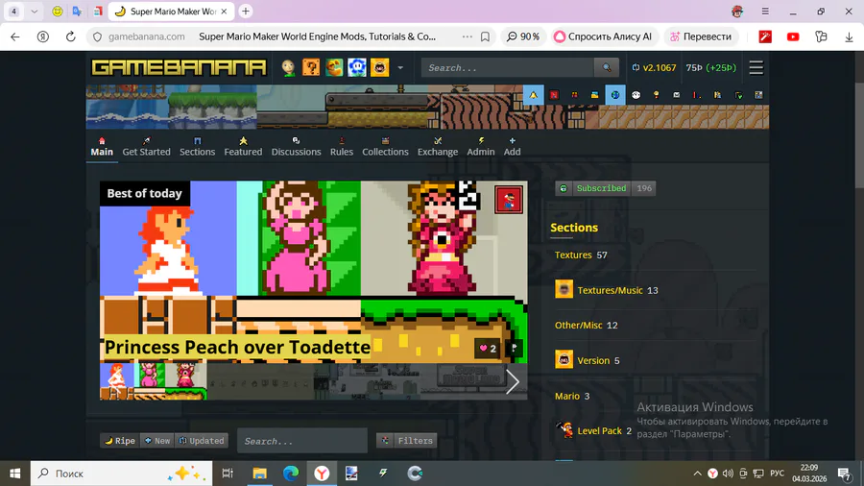Open the blue flower character game shortcut
This screenshot has height=486, width=864.
click(x=356, y=68)
